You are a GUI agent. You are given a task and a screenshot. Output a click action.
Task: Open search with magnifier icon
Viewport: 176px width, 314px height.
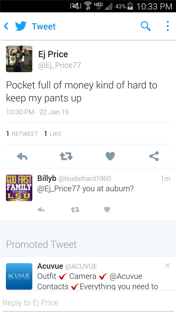click(x=145, y=26)
